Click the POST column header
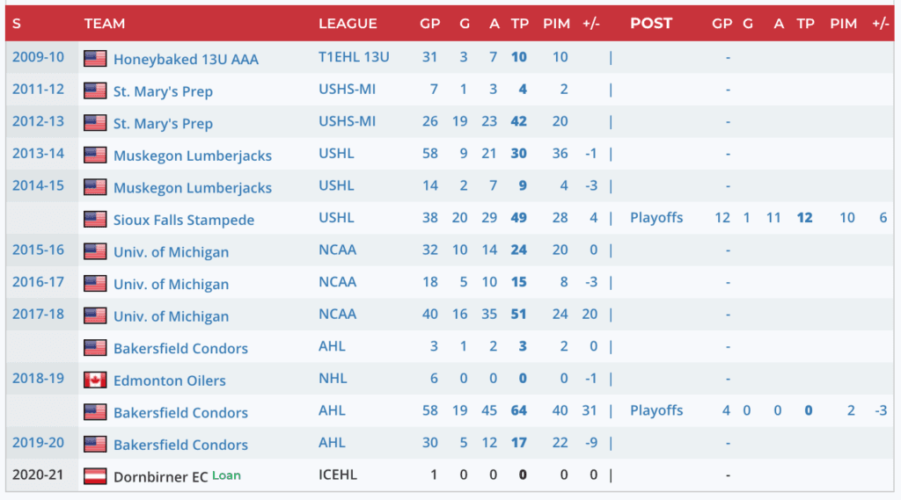The width and height of the screenshot is (901, 500). pyautogui.click(x=651, y=24)
